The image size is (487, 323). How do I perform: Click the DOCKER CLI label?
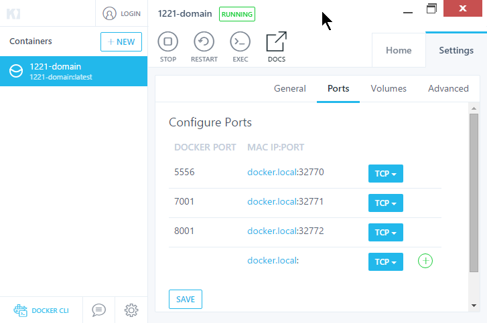click(x=50, y=310)
